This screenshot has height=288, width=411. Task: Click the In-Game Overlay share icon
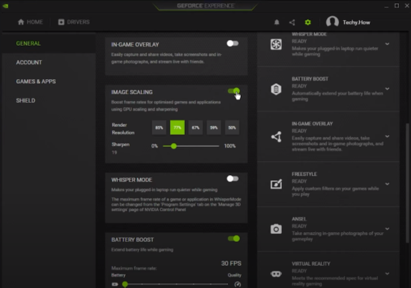click(x=276, y=137)
